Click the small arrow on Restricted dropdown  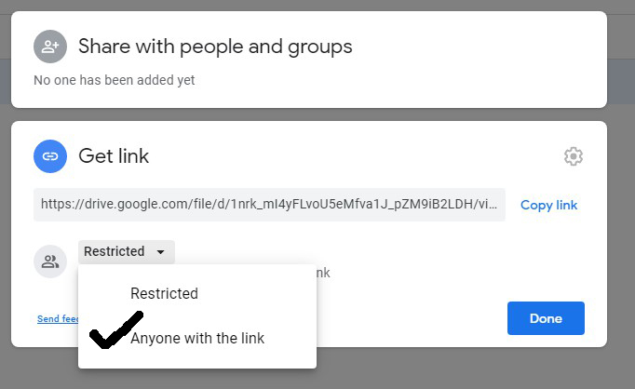[161, 252]
